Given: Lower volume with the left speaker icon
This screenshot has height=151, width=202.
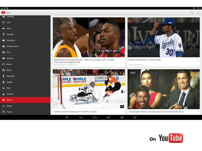Looking at the screenshot, I should click(x=67, y=118).
